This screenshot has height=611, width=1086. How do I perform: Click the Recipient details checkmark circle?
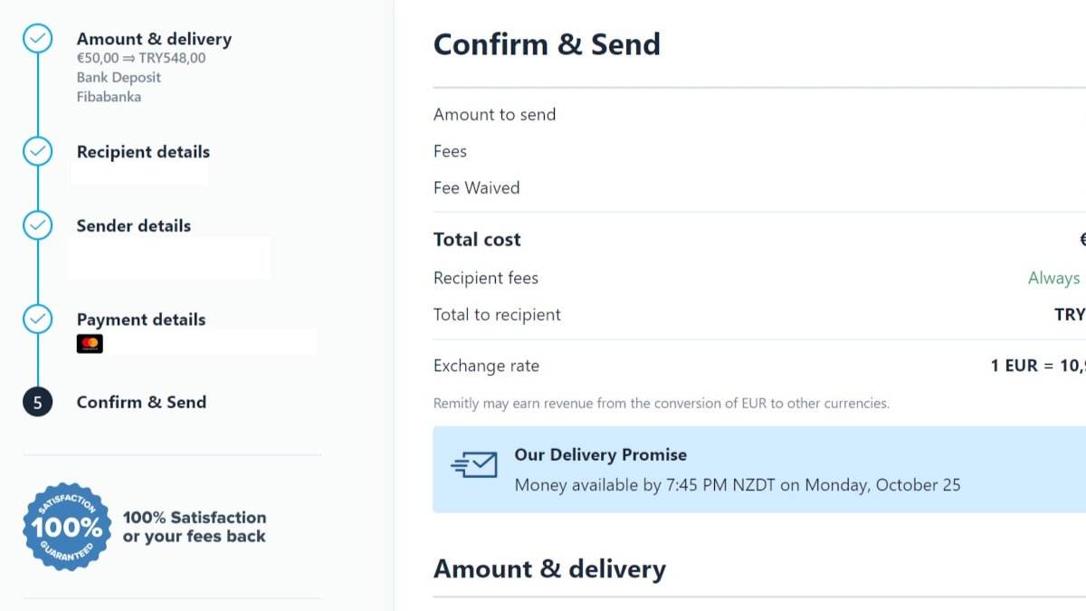coord(37,152)
